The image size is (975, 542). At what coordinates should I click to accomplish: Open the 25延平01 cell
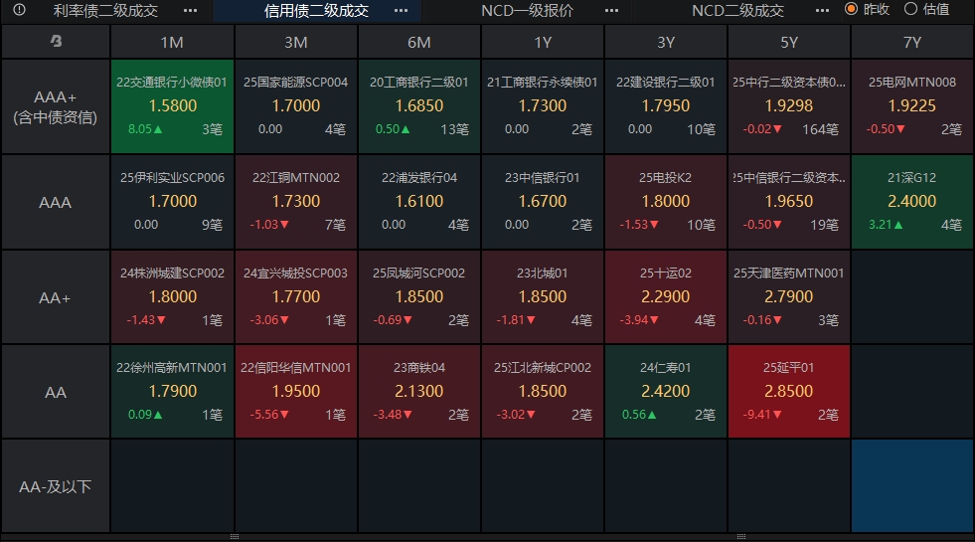pyautogui.click(x=788, y=392)
